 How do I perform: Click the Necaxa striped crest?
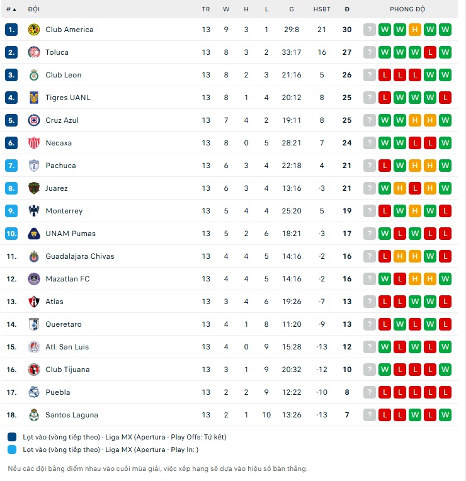tap(34, 143)
